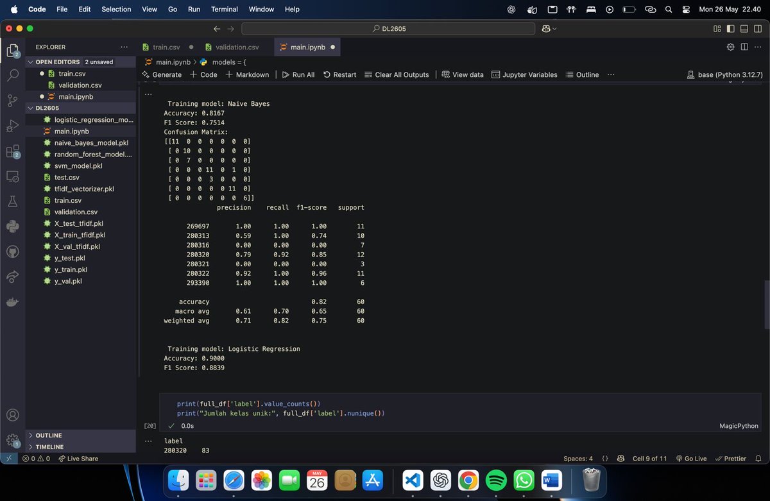Open Google Chrome from the Dock
Image resolution: width=770 pixels, height=501 pixels.
(x=468, y=480)
